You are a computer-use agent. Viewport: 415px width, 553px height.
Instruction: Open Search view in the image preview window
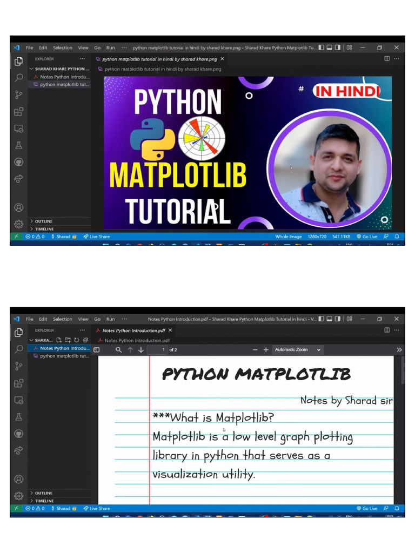click(x=19, y=78)
